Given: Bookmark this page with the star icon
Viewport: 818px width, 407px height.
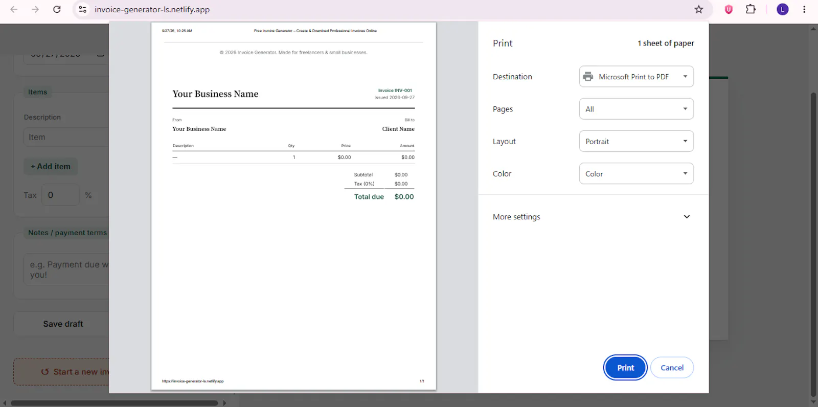Looking at the screenshot, I should 698,9.
